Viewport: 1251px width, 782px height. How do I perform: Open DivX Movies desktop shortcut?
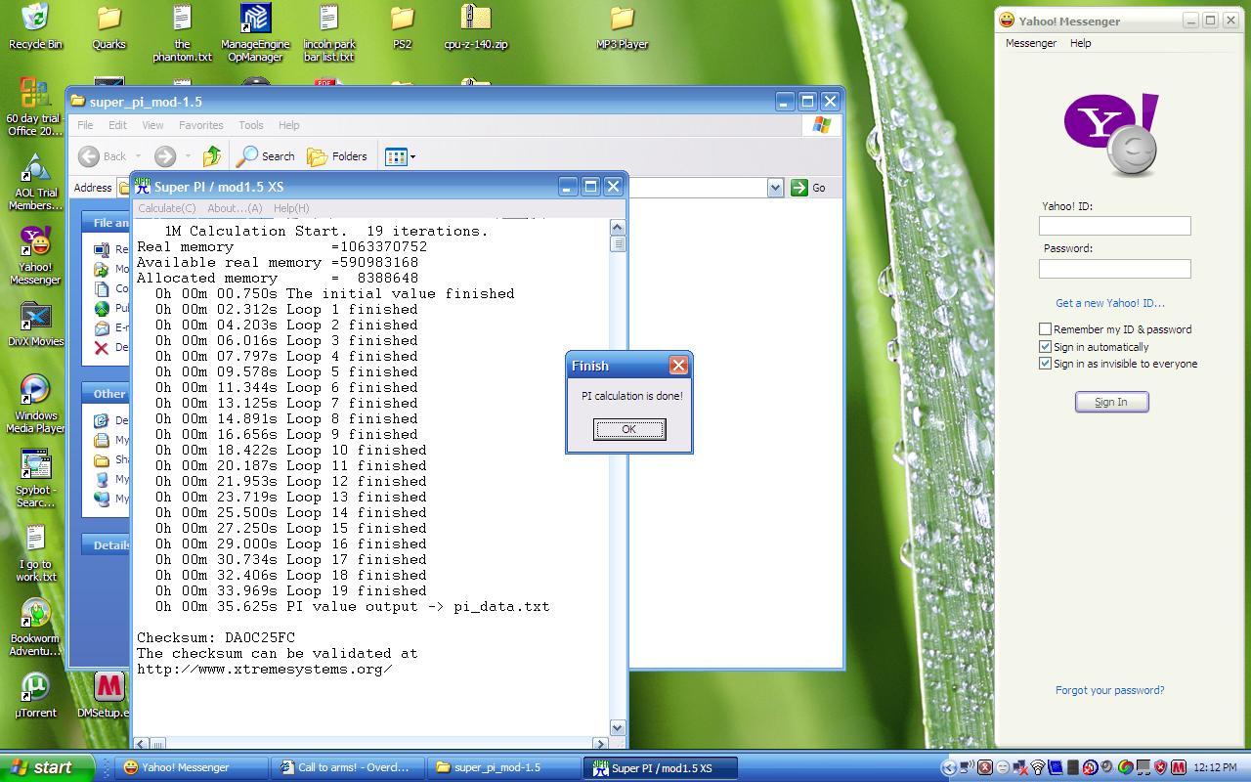point(35,325)
